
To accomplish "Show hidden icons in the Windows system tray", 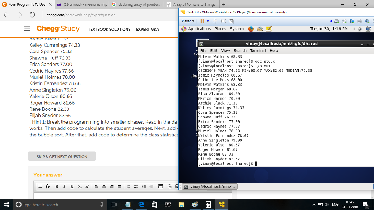I will coord(313,205).
